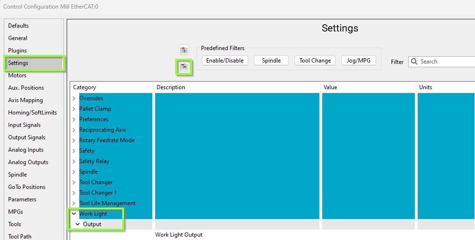
Task: Collapse the Output subcategory
Action: [78, 224]
